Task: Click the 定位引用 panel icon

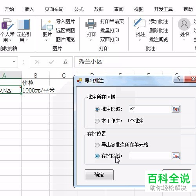Action: coord(24,24)
